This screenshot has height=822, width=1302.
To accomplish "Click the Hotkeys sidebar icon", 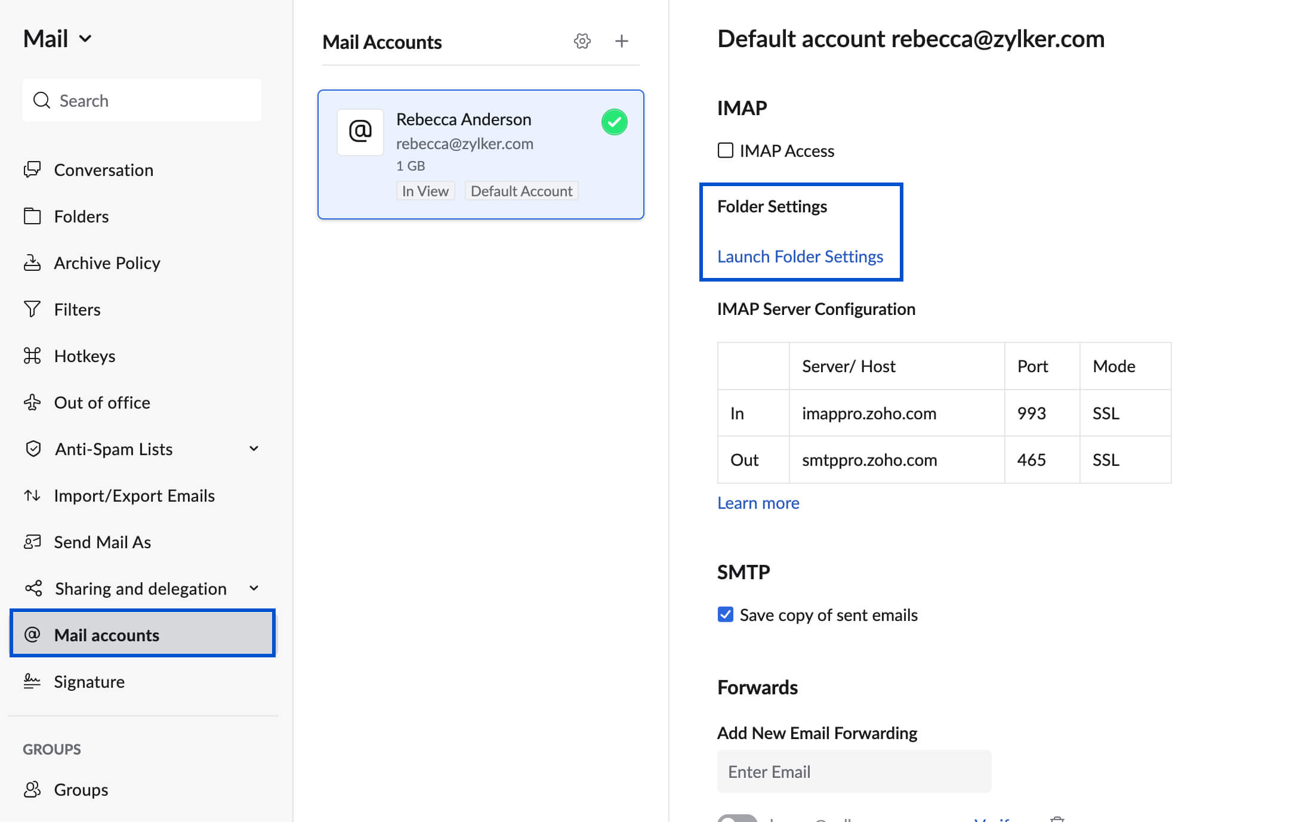I will [32, 356].
